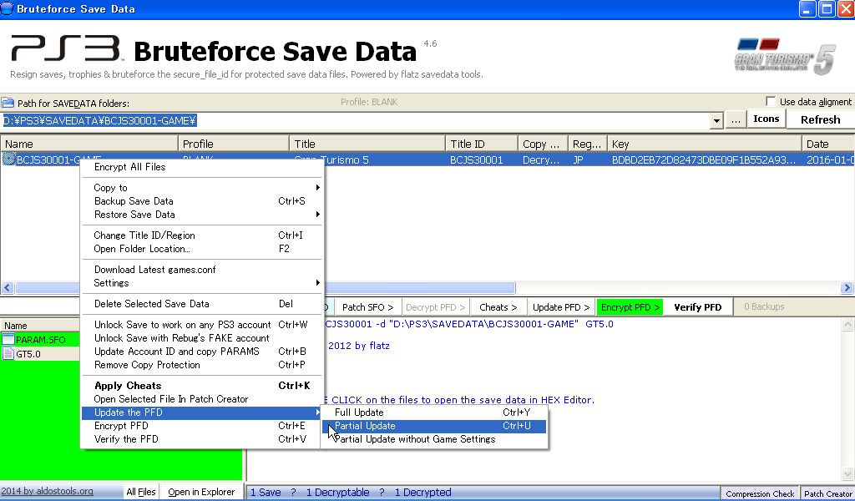Click the SAVEDATA path input field
Image resolution: width=855 pixels, height=501 pixels.
click(356, 120)
